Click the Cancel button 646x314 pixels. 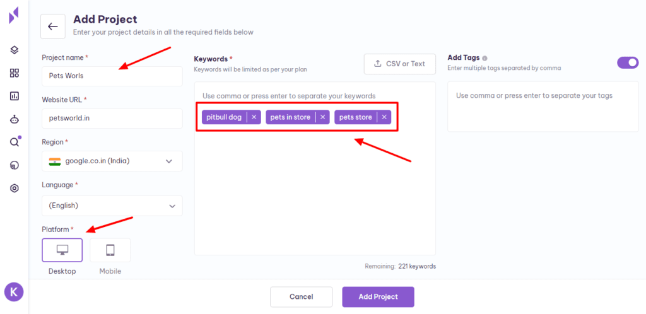pos(301,297)
